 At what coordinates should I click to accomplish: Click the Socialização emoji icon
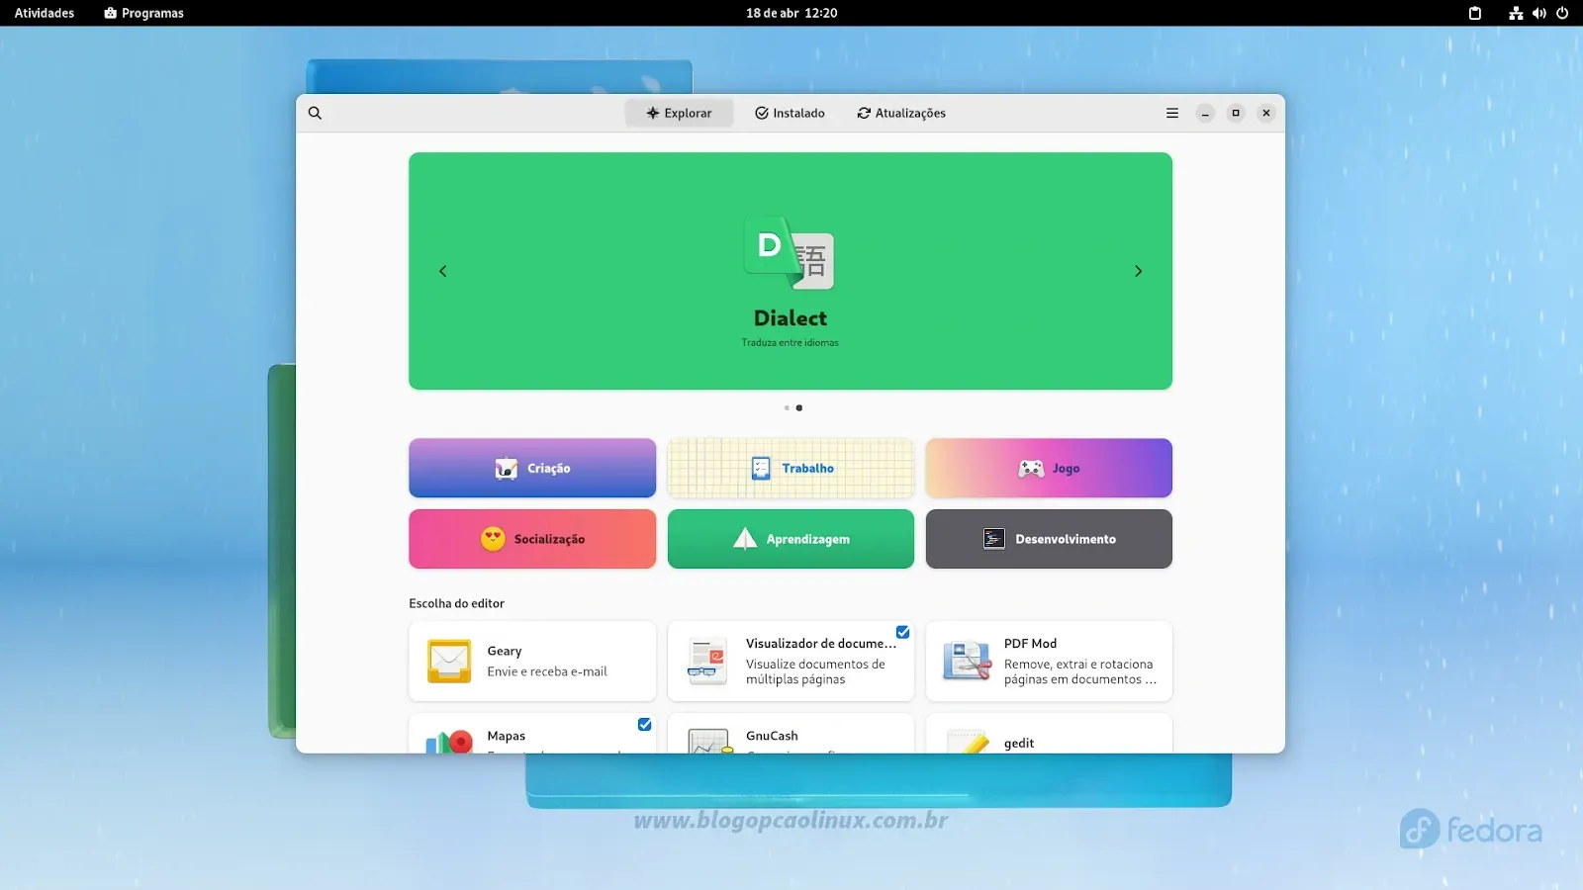click(x=493, y=539)
